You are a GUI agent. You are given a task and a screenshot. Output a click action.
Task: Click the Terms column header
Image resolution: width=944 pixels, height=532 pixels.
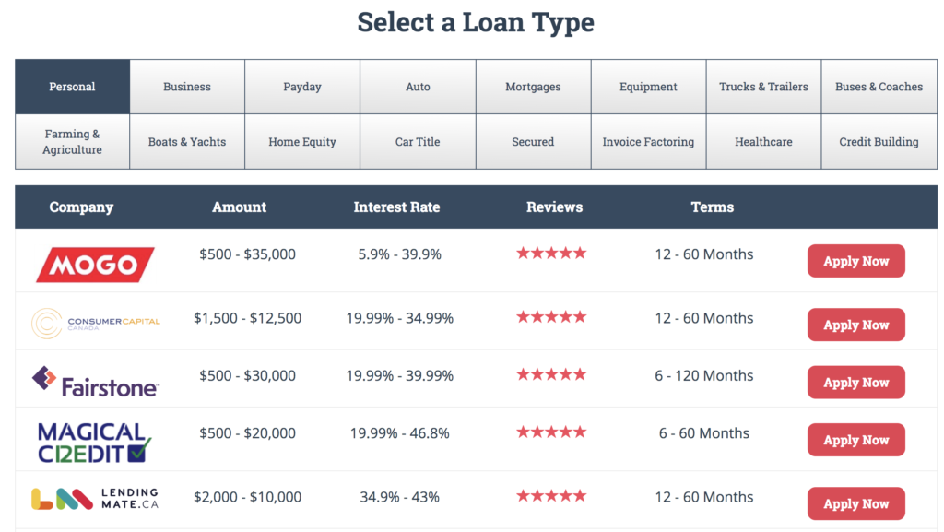tap(713, 207)
